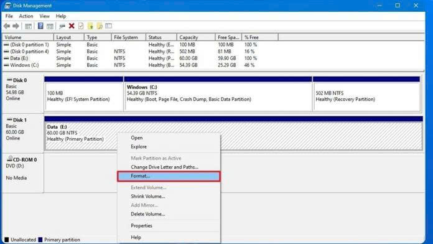This screenshot has height=244, width=433.
Task: Click the drive icon of Data (E:) row
Action: pyautogui.click(x=6, y=59)
